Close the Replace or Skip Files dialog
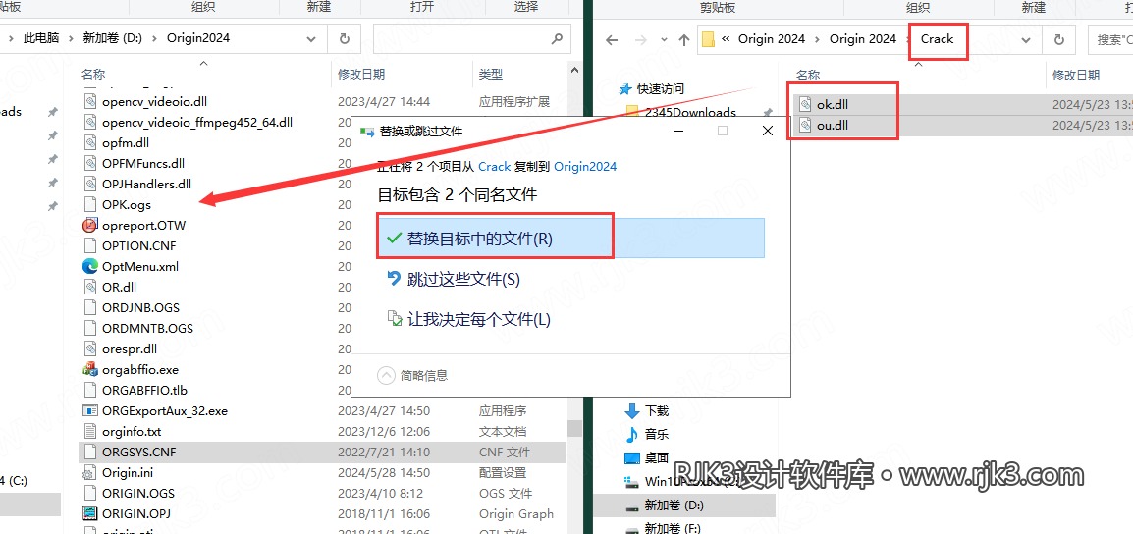Screen dimensions: 1133x534 [x=768, y=131]
